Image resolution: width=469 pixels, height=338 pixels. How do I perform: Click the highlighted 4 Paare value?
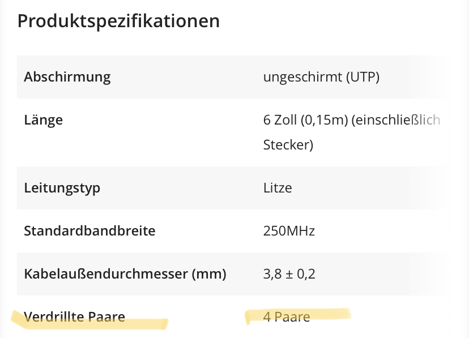click(287, 317)
